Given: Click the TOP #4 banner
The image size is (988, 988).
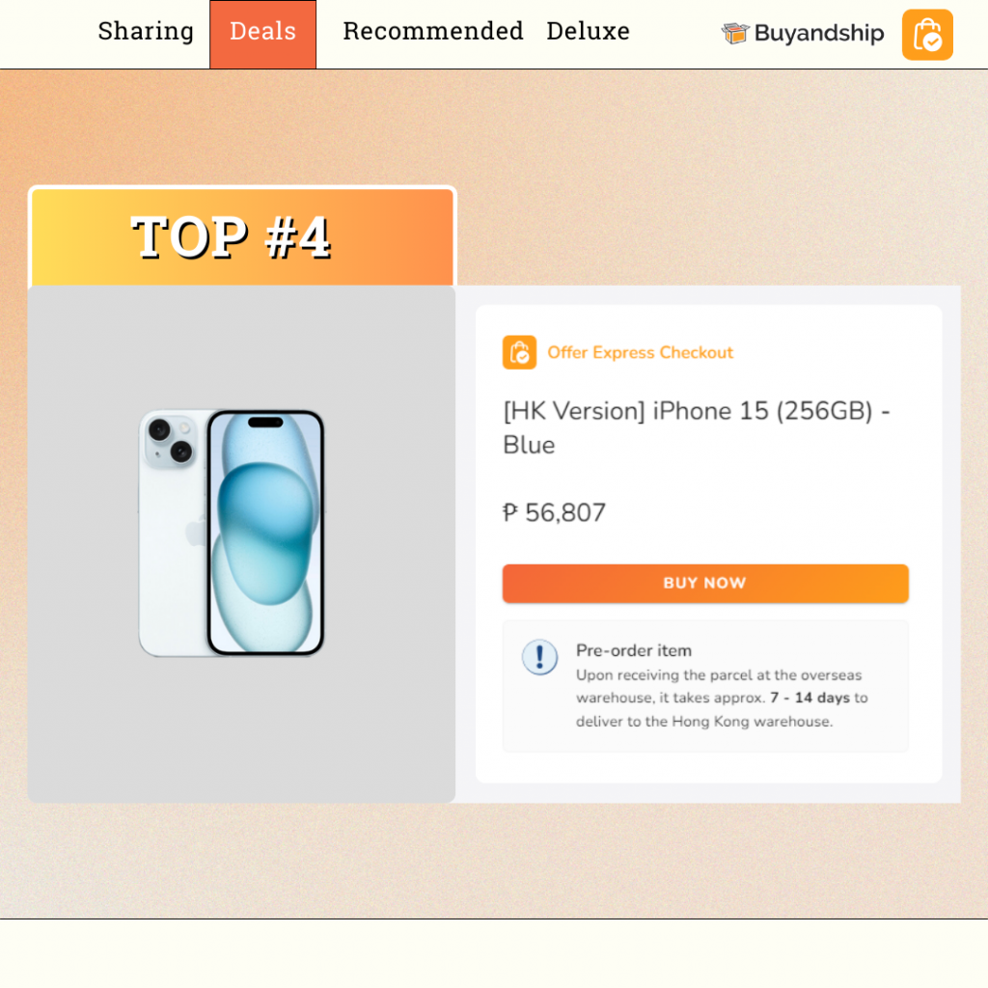Looking at the screenshot, I should pos(242,237).
